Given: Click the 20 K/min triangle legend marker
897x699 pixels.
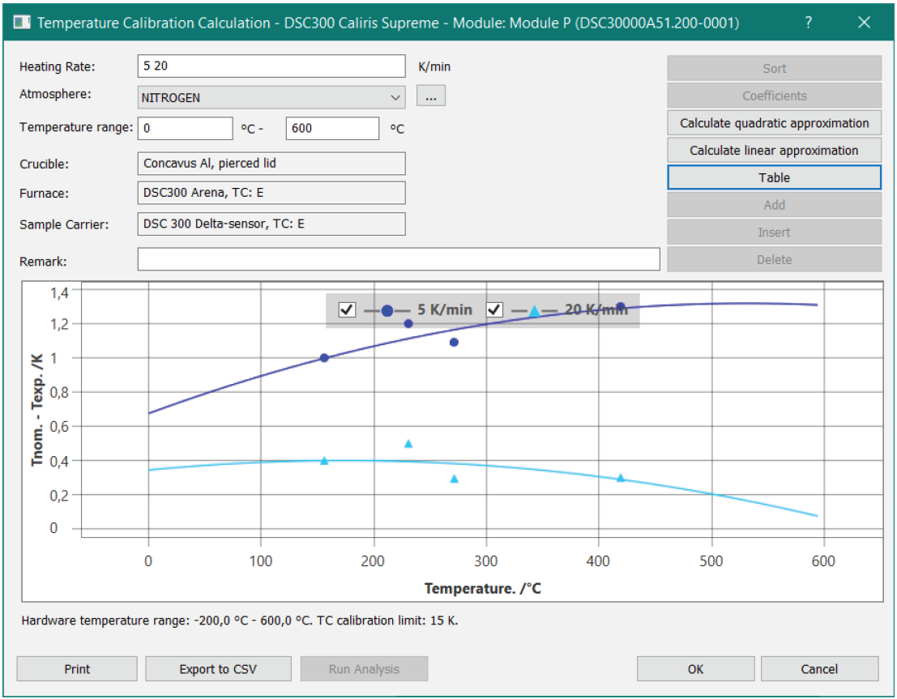Looking at the screenshot, I should [x=535, y=310].
